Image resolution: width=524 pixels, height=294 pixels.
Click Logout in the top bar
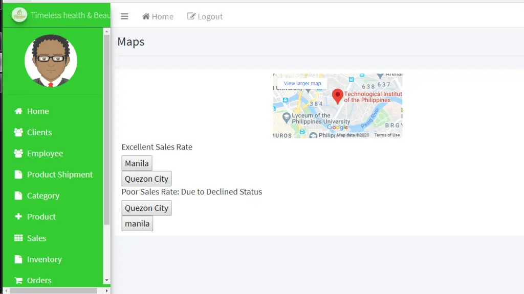[x=205, y=16]
